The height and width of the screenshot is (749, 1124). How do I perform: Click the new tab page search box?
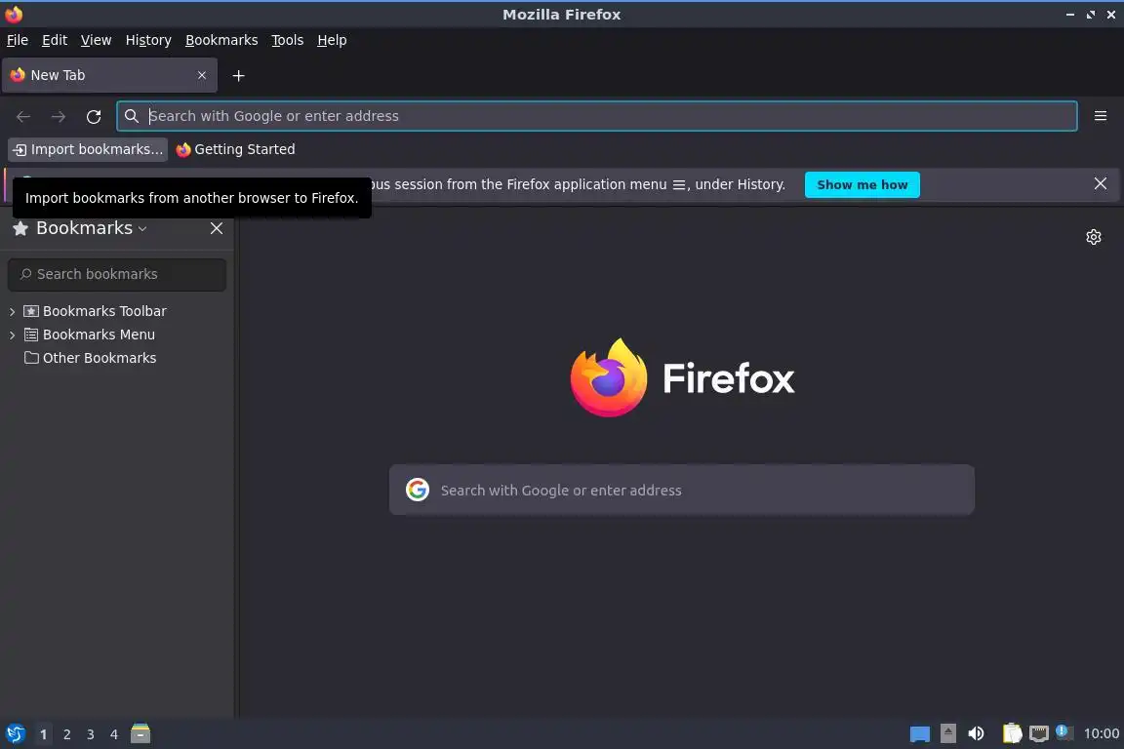click(682, 490)
